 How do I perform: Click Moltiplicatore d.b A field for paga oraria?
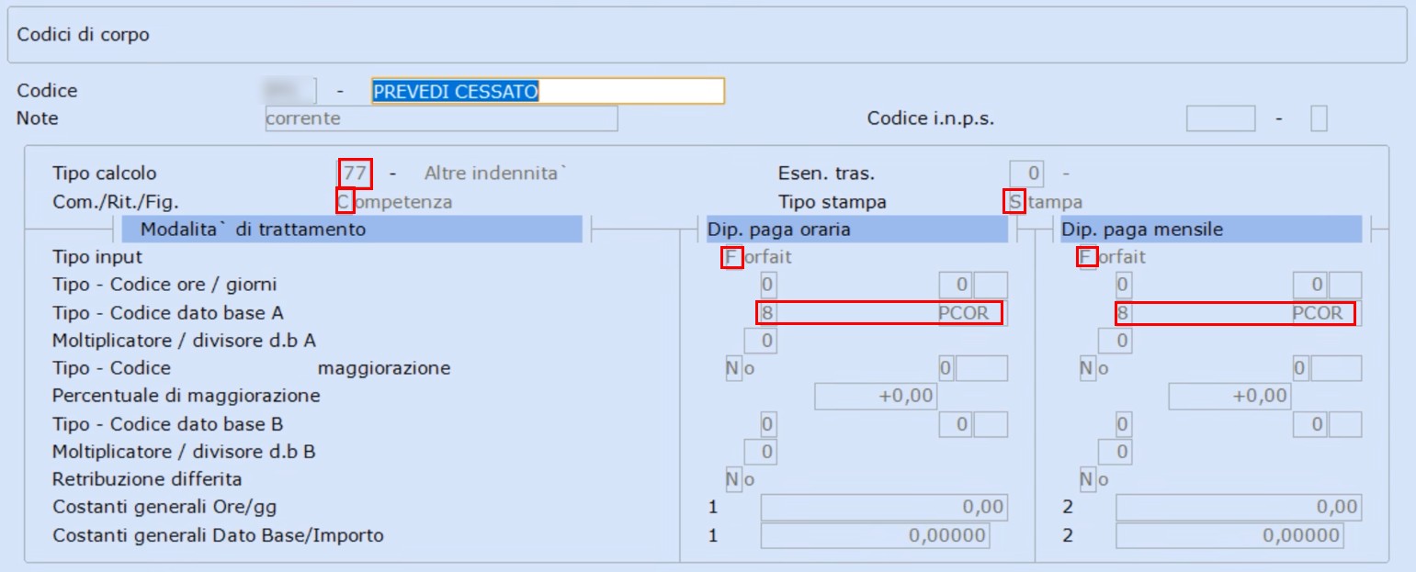[760, 341]
